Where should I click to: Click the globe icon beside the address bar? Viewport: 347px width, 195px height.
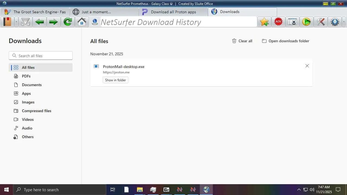coord(95,22)
